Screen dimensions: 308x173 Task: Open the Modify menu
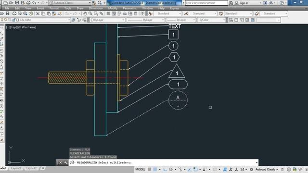[113, 8]
